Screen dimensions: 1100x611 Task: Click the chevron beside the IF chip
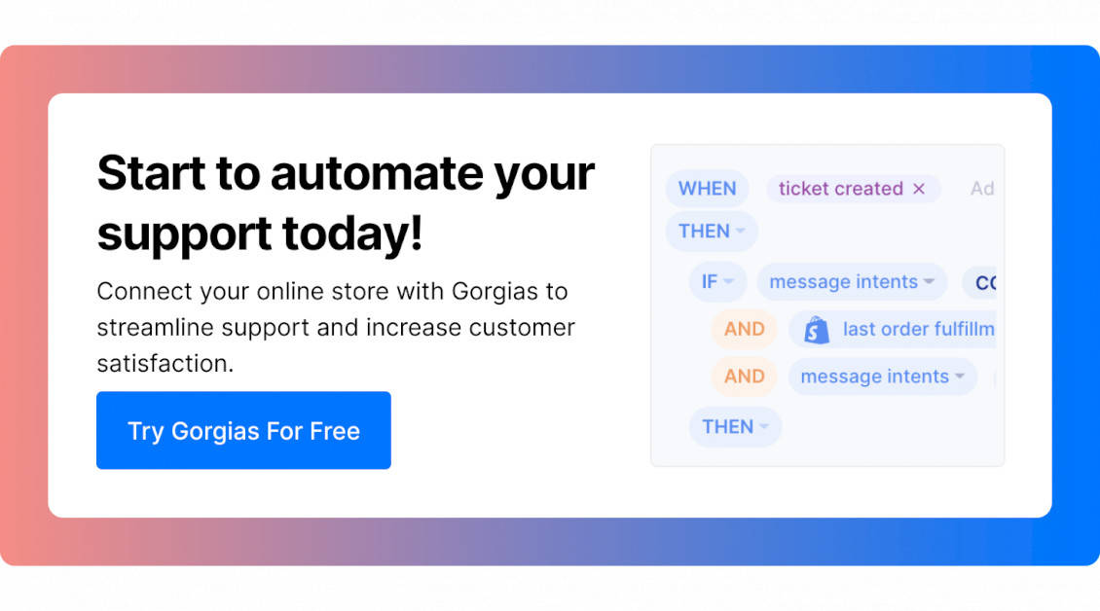(x=730, y=282)
